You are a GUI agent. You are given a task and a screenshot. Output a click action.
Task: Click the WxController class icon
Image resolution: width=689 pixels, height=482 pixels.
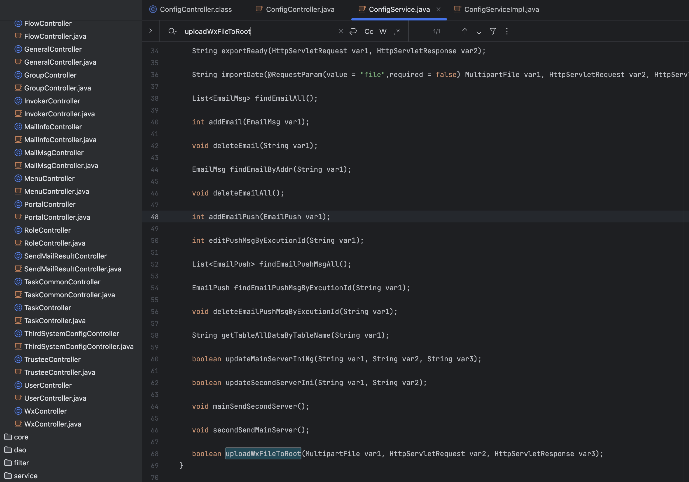(x=18, y=411)
